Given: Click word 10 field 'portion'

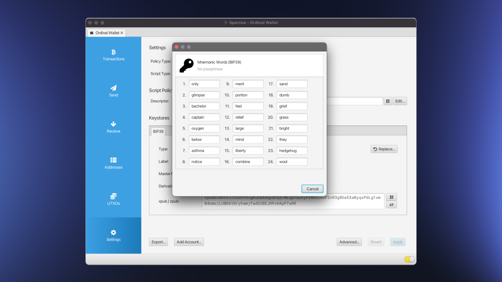Looking at the screenshot, I should pyautogui.click(x=248, y=95).
